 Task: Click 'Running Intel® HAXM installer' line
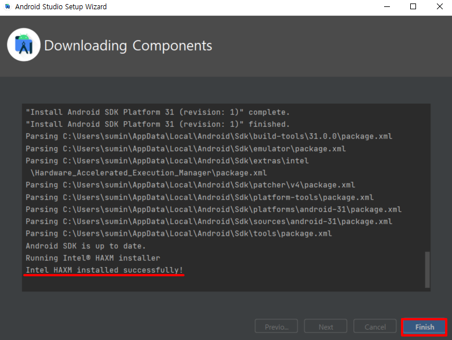[x=93, y=258]
